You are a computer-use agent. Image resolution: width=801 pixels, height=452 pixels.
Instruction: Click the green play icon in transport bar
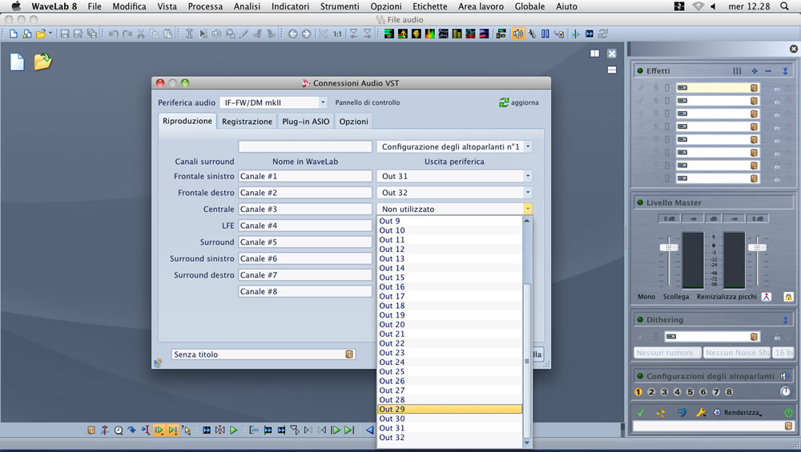pyautogui.click(x=233, y=430)
